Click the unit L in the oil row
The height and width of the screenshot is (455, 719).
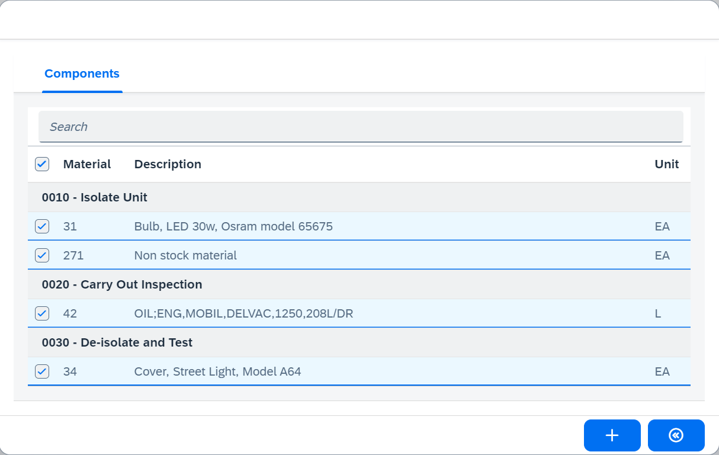[658, 313]
